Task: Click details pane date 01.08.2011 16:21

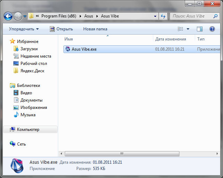Action: (x=107, y=162)
